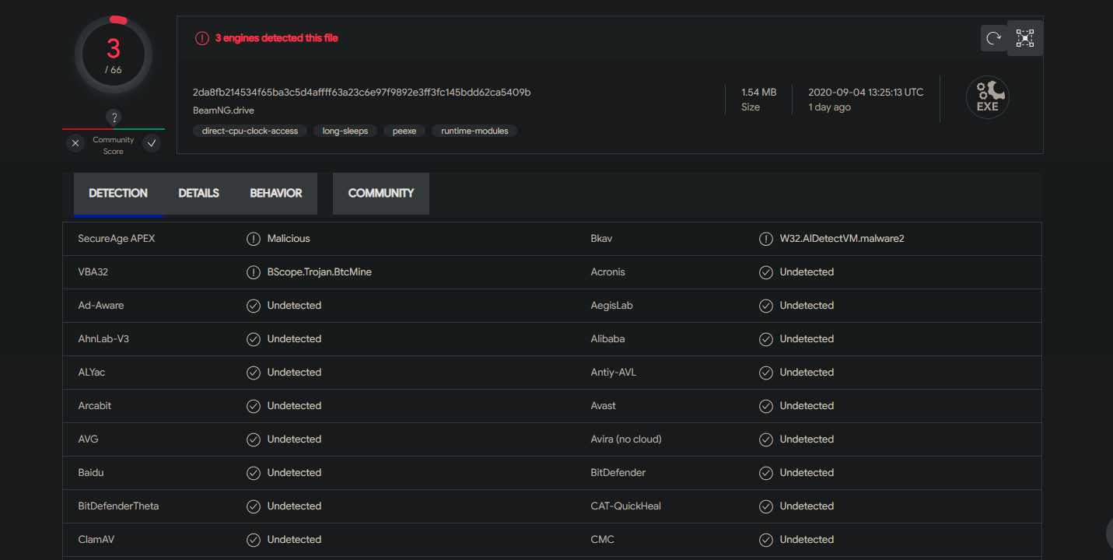Switch to the DETECTION tab
Viewport: 1113px width, 560px height.
point(118,194)
